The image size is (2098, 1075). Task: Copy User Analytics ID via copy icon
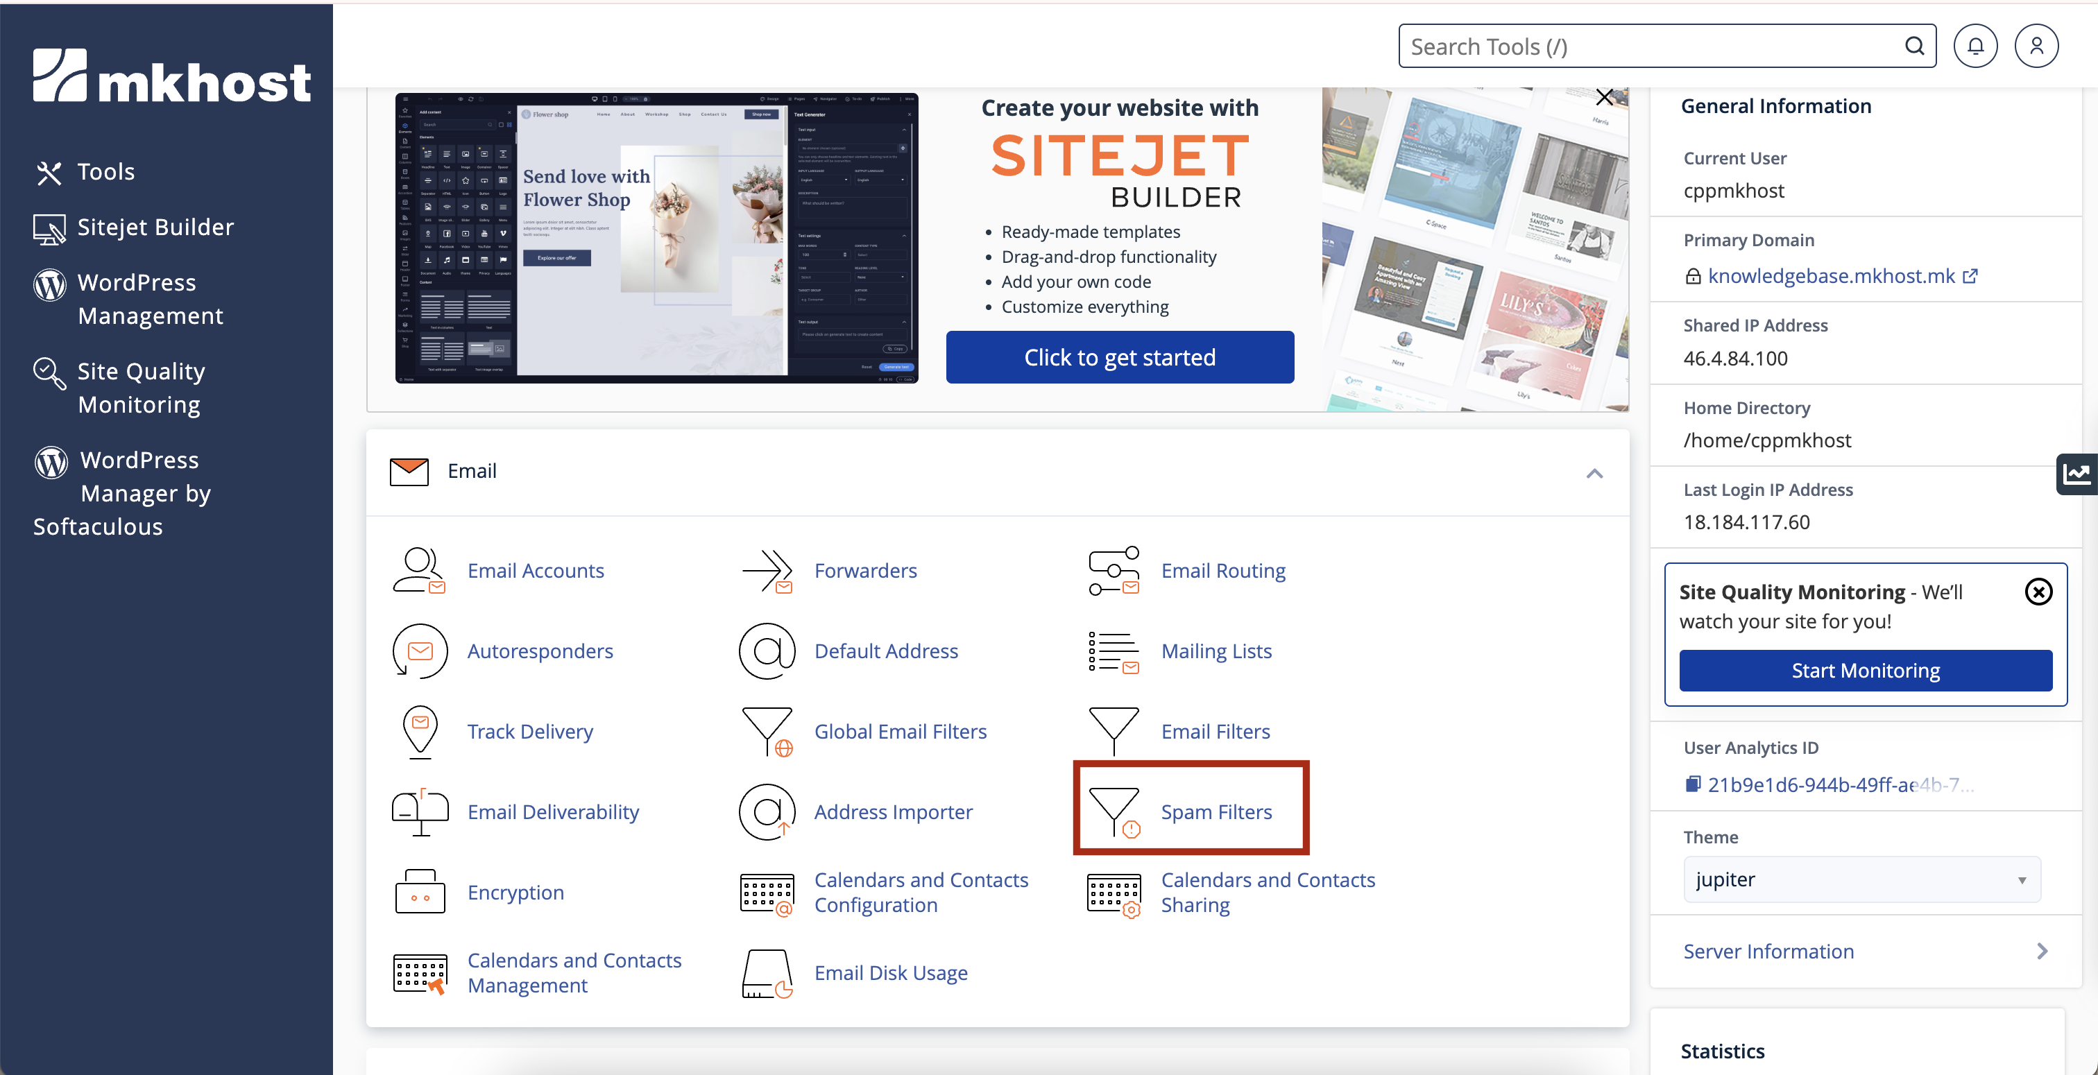(x=1692, y=784)
